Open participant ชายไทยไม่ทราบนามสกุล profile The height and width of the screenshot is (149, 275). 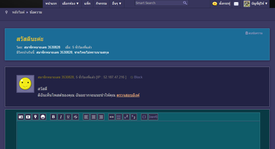(92, 52)
